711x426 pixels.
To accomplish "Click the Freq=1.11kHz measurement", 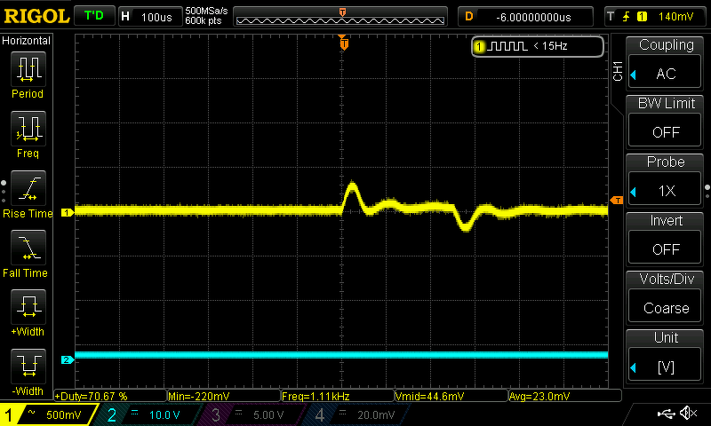I will click(x=338, y=396).
